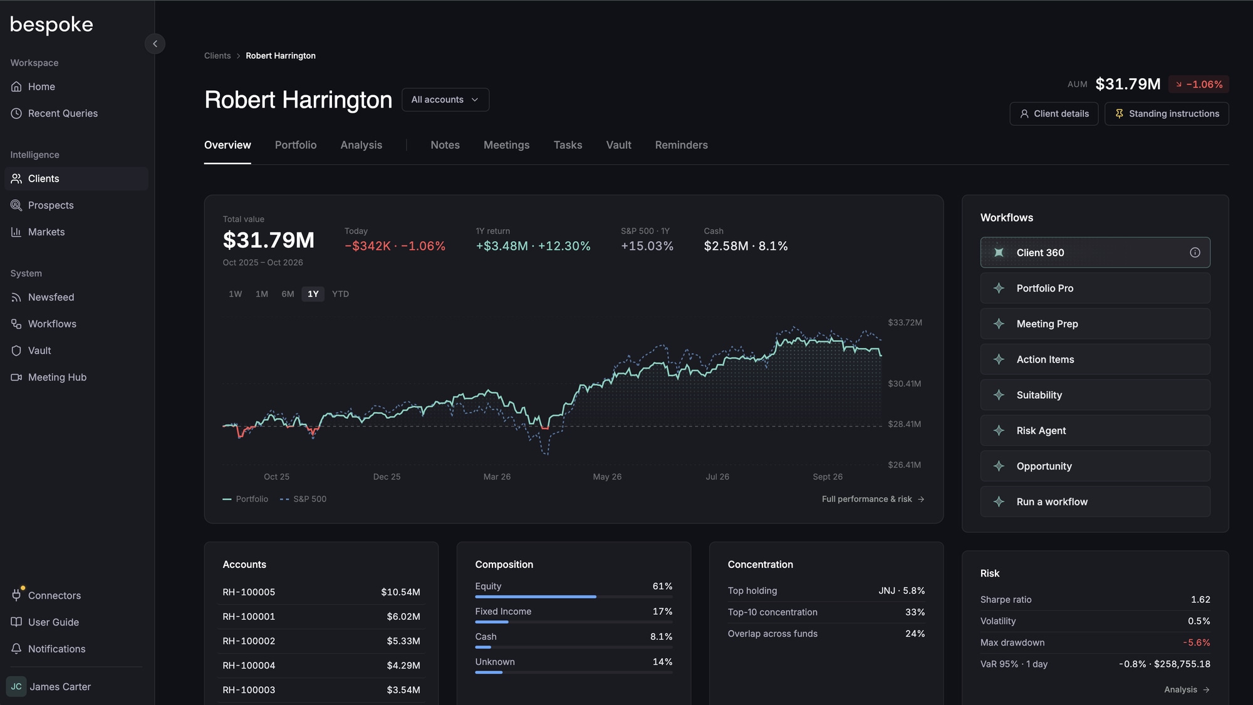Open the Tasks tab
Viewport: 1253px width, 705px height.
tap(568, 145)
